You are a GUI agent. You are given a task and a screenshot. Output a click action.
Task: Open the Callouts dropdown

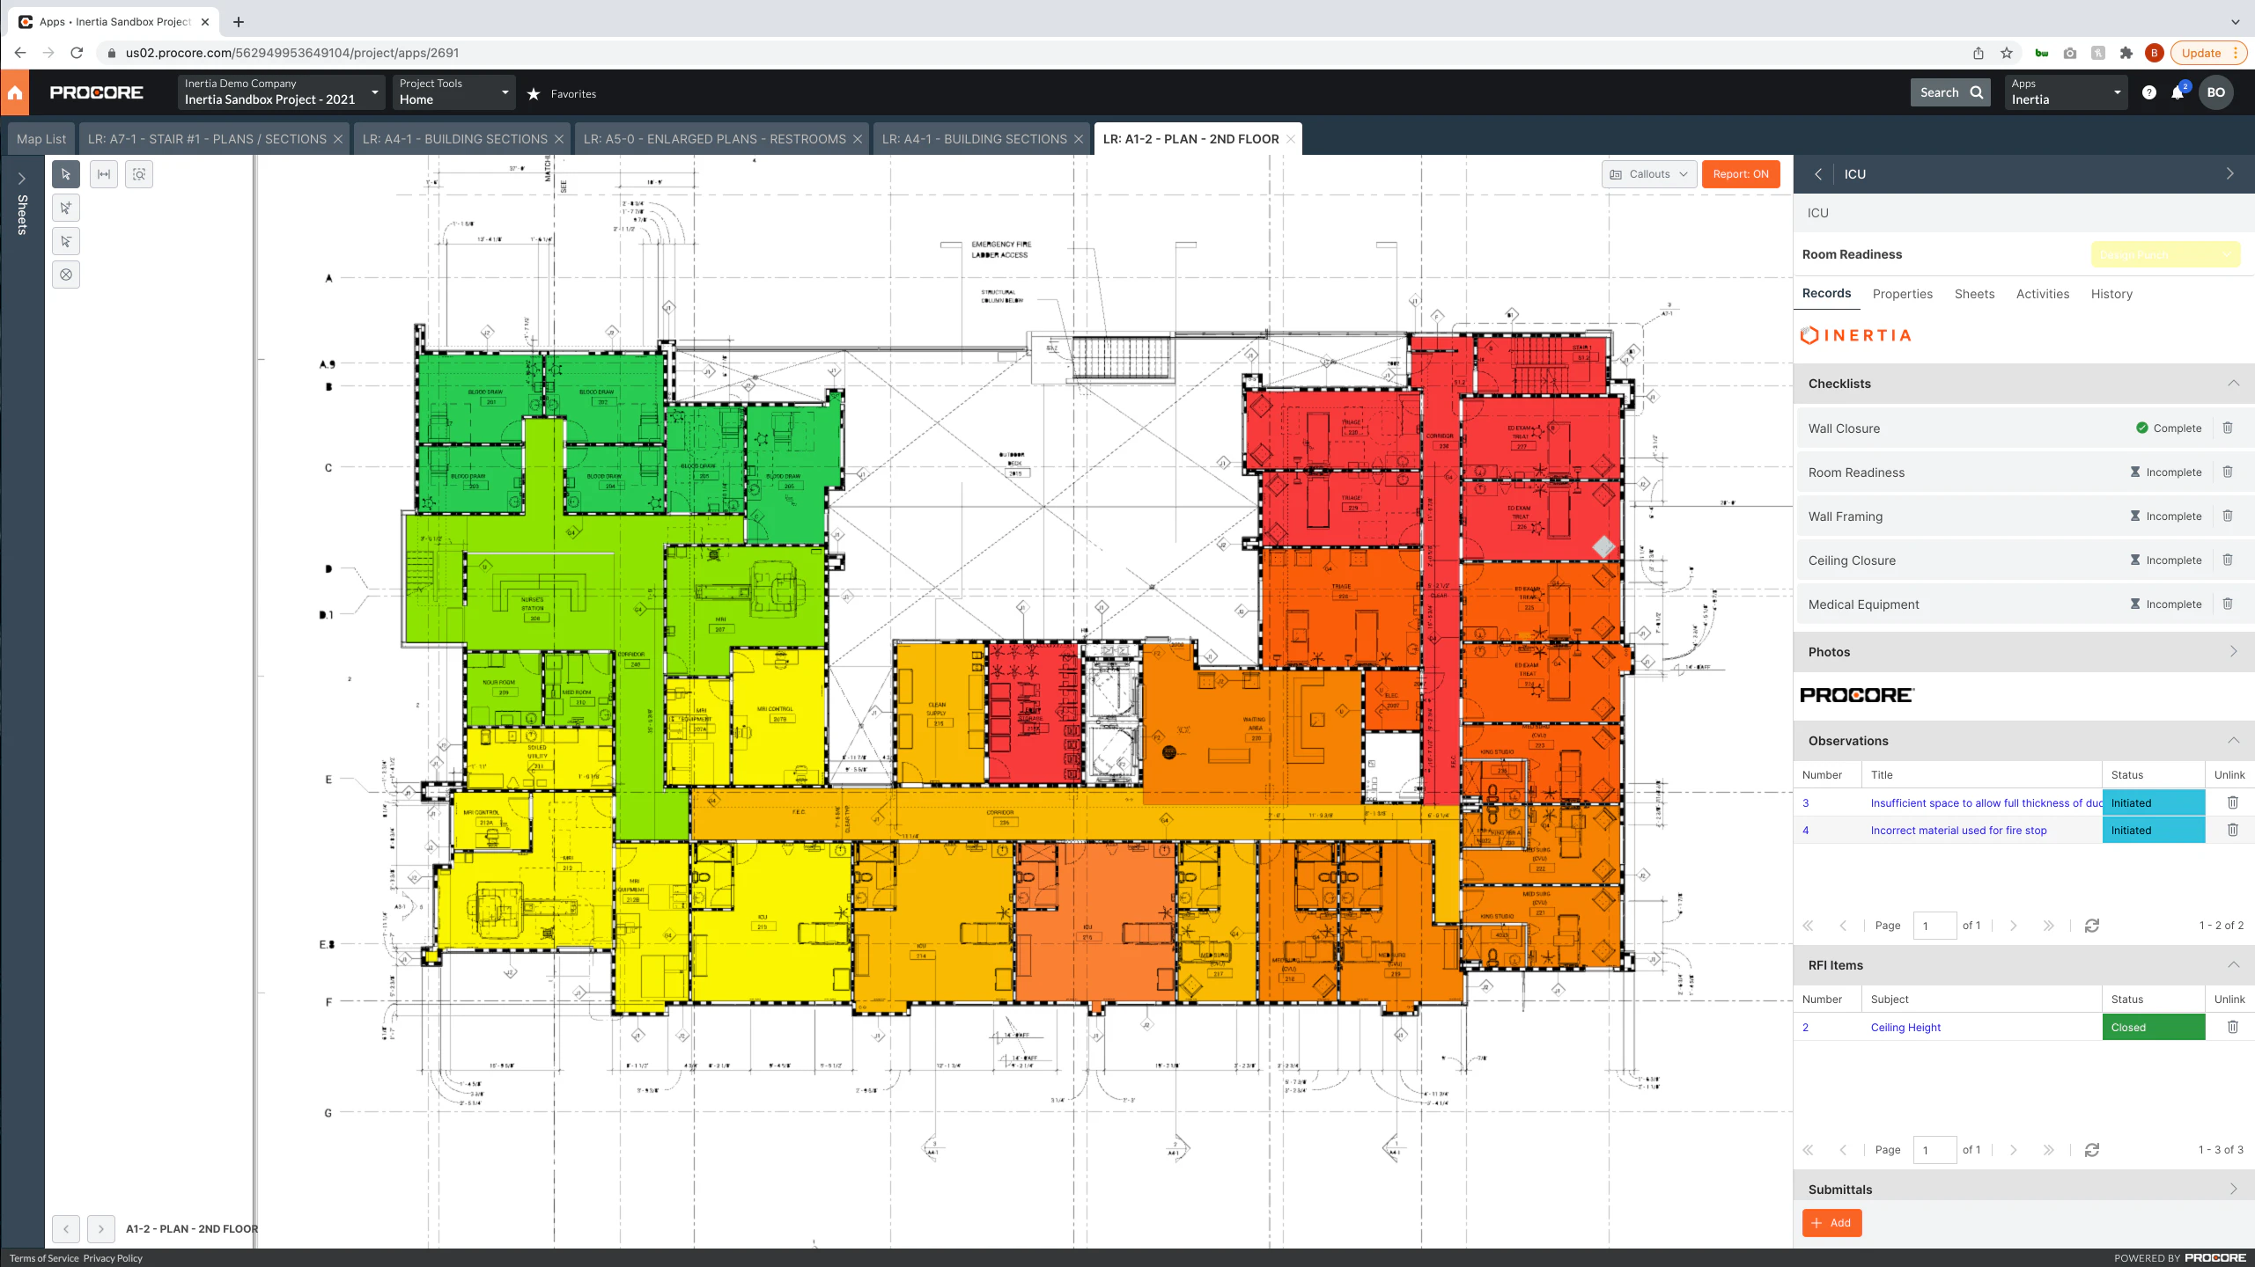click(x=1648, y=173)
